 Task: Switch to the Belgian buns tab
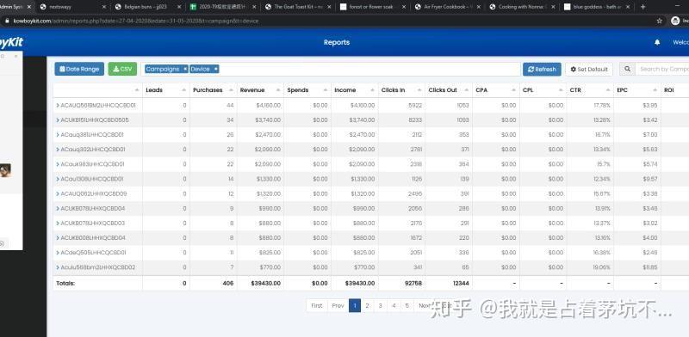click(x=145, y=7)
